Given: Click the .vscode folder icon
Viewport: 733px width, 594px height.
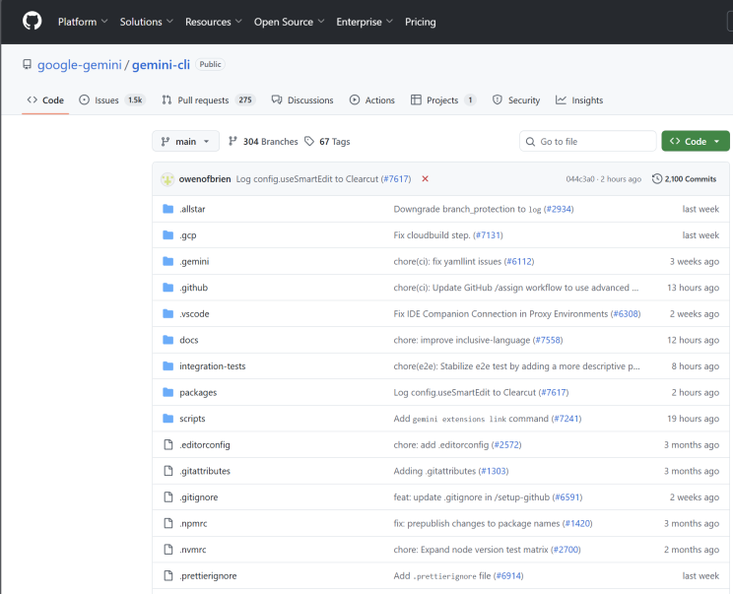Looking at the screenshot, I should point(167,313).
